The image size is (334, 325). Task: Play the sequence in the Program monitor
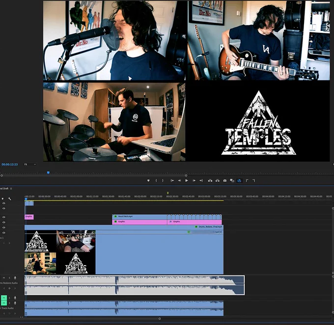[187, 180]
